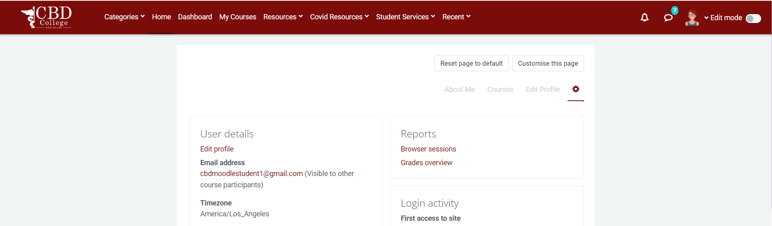Click the CBD College logo

pos(46,17)
